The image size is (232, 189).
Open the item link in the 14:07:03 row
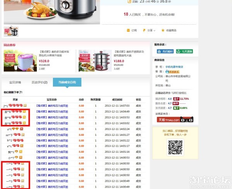[x=52, y=106]
